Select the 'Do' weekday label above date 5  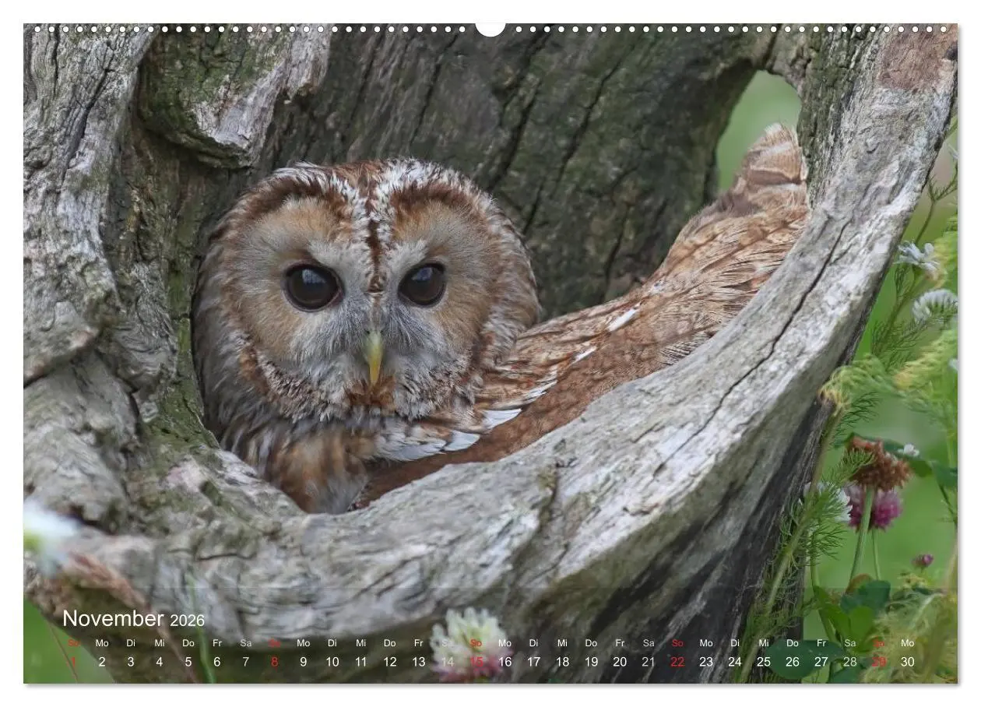click(188, 643)
